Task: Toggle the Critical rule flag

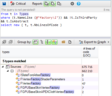Action: (x=18, y=4)
